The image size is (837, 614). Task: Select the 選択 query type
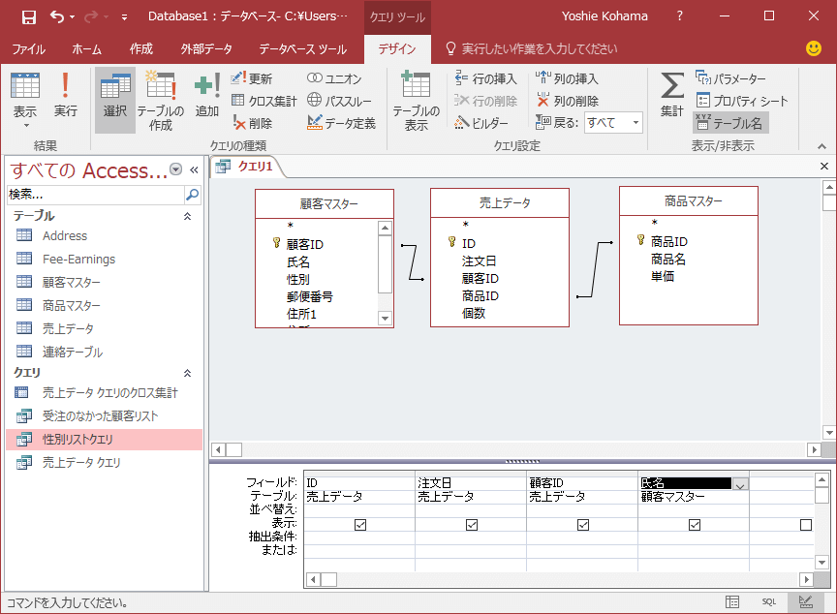tap(115, 101)
